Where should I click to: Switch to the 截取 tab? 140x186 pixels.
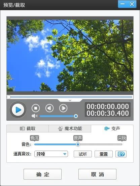point(28,128)
